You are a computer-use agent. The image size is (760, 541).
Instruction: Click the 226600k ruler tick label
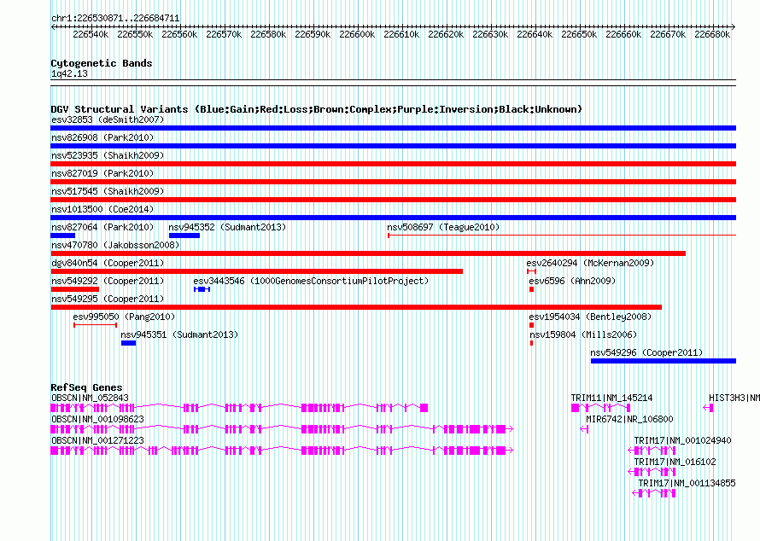[357, 34]
